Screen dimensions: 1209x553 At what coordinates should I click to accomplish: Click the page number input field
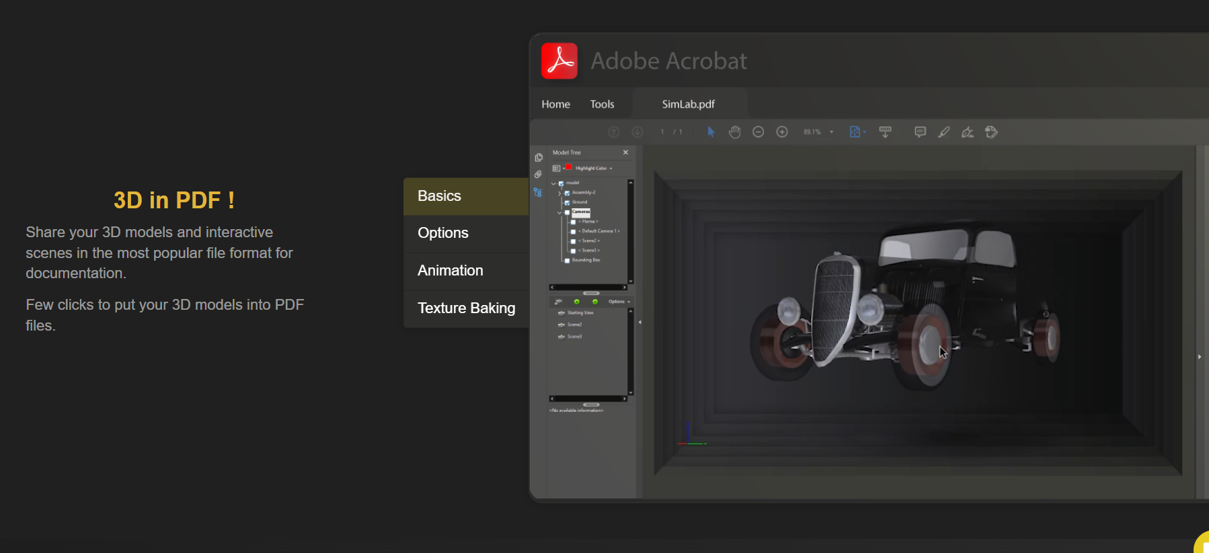click(662, 132)
